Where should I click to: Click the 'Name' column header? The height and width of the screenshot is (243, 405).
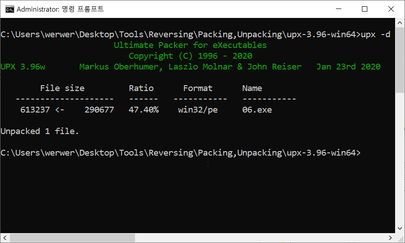[252, 88]
